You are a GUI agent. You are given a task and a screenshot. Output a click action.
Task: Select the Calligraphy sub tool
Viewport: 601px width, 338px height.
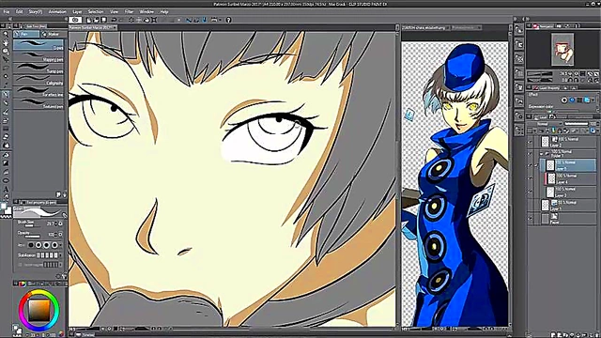coord(39,81)
